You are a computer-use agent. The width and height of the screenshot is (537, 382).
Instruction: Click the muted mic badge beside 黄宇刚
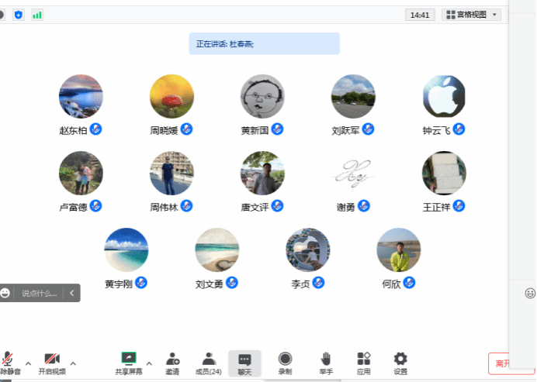[141, 283]
